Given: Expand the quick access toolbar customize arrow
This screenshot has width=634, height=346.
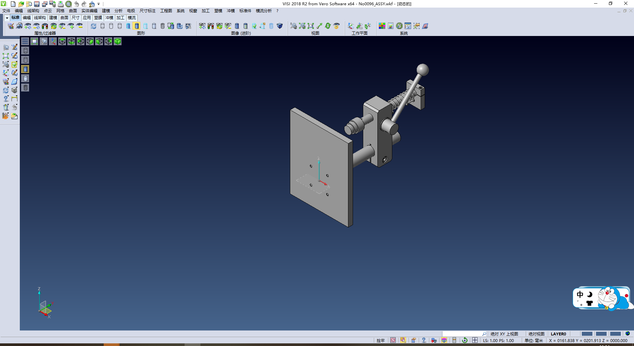Looking at the screenshot, I should tap(99, 4).
